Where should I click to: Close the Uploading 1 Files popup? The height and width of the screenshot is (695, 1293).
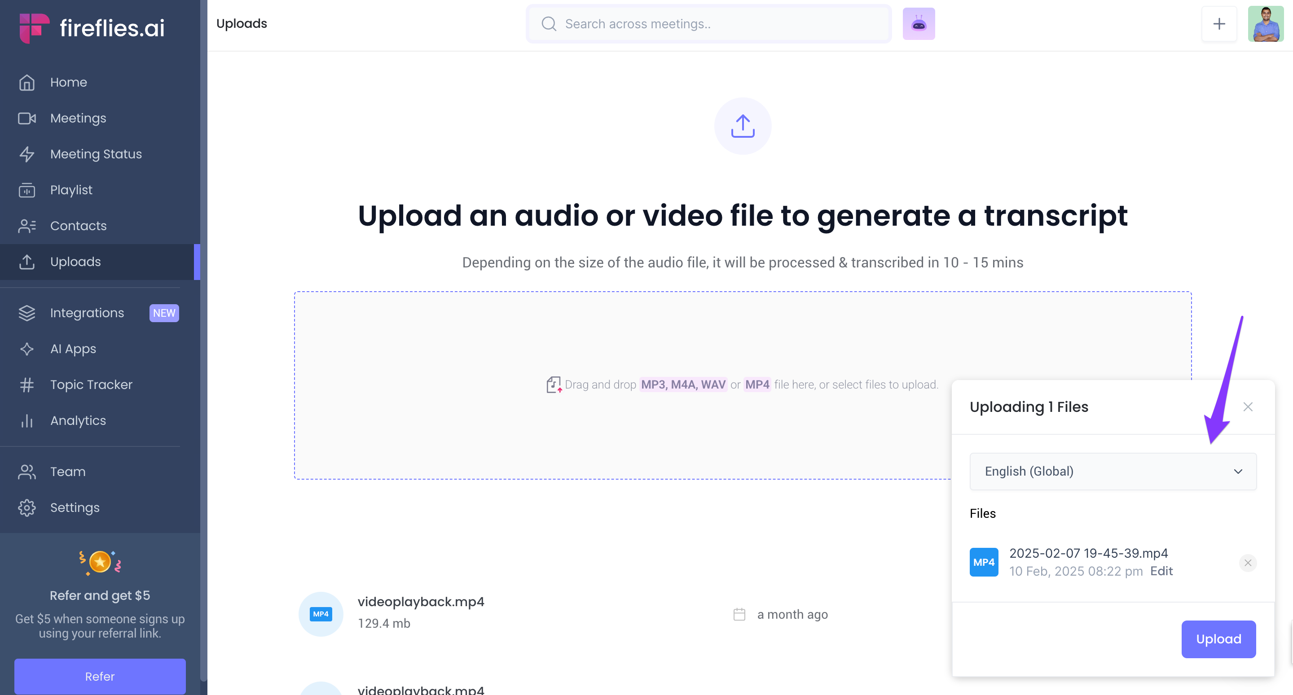(x=1247, y=407)
